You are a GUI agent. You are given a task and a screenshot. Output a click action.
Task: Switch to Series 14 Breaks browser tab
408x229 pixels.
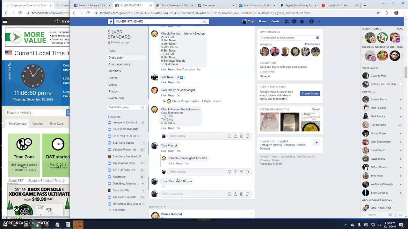coord(92,5)
